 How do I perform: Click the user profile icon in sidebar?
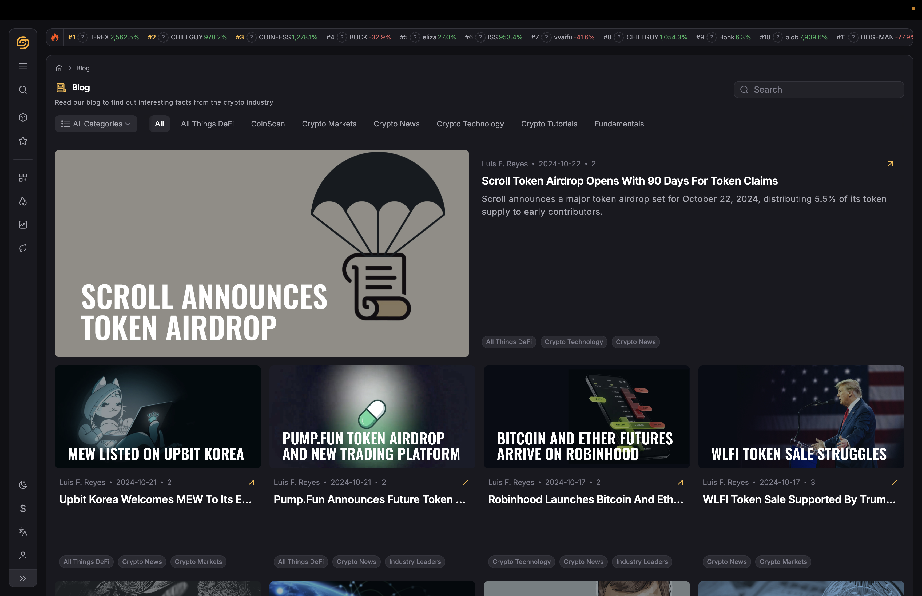coord(23,555)
